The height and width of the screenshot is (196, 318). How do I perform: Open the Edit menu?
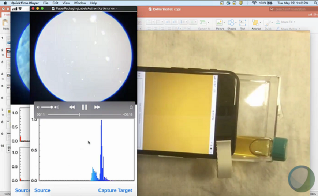[55, 3]
